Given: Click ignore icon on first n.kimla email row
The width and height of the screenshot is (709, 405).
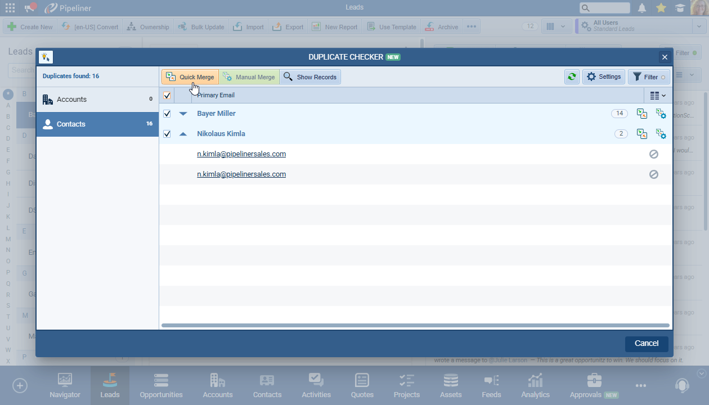Looking at the screenshot, I should pos(654,154).
